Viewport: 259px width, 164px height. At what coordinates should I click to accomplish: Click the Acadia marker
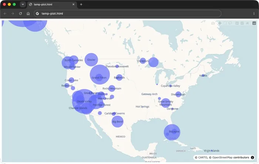click(203, 76)
